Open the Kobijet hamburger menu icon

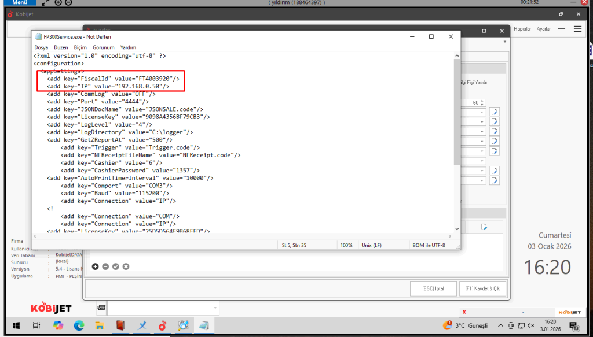coord(577,29)
